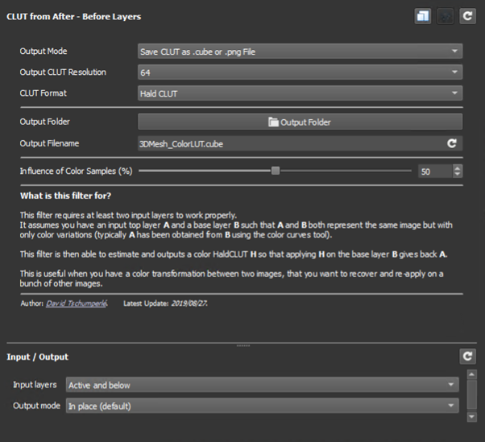Open the Output mode 'In place (default)' dropdown
Screen dimensions: 485x442
pyautogui.click(x=263, y=406)
